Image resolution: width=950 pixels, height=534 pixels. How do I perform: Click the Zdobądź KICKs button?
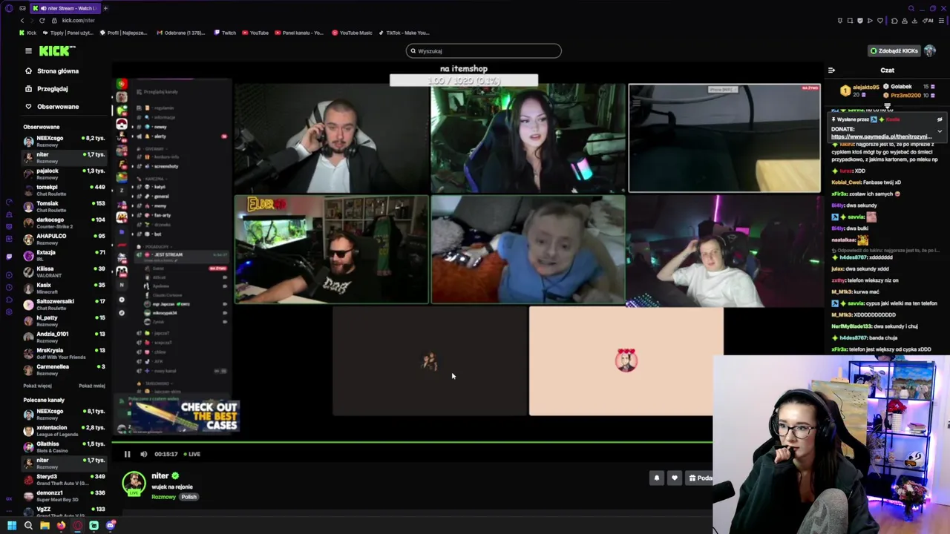click(894, 50)
